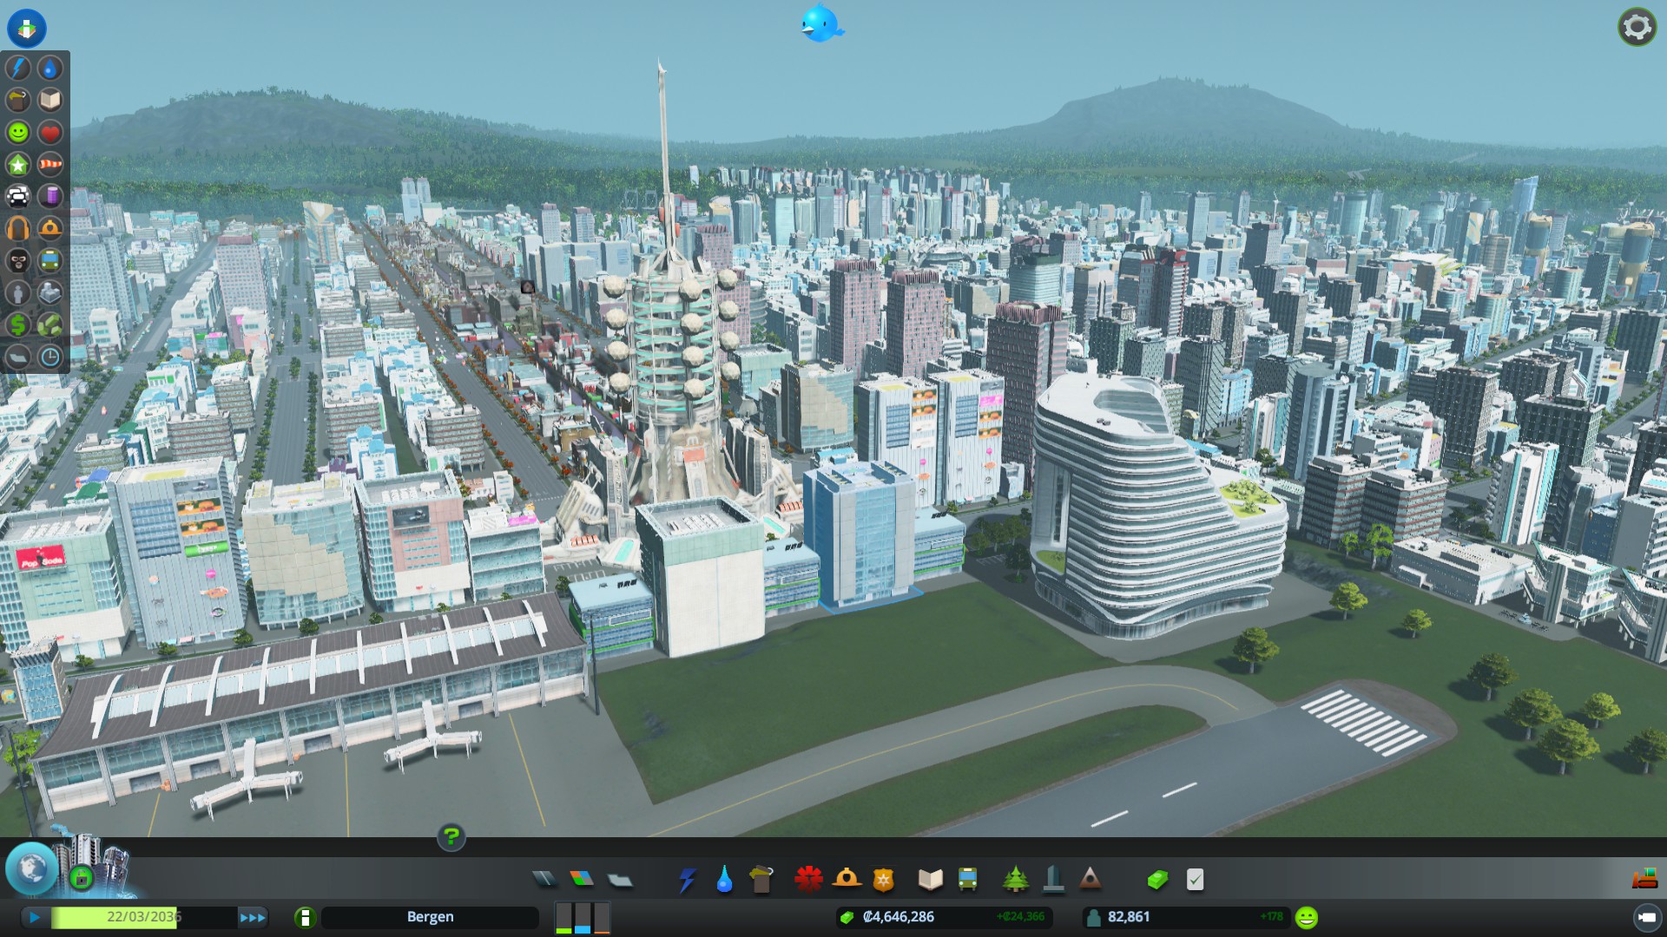
Task: Toggle play/pause simulation
Action: [35, 917]
